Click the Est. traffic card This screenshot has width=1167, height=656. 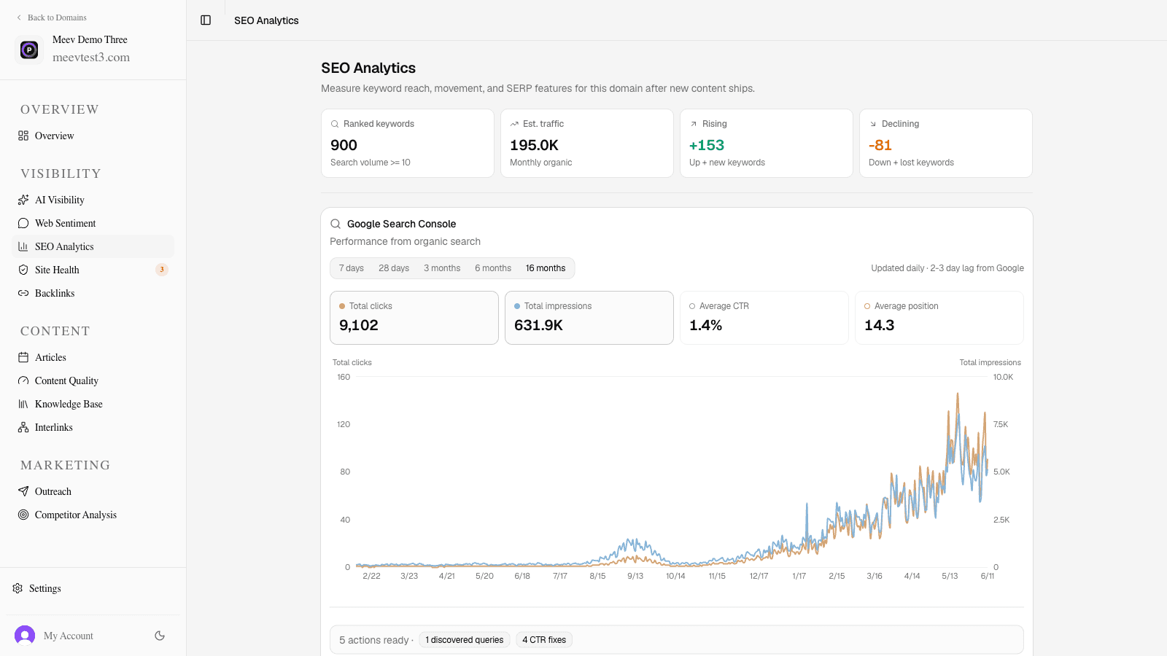[587, 143]
